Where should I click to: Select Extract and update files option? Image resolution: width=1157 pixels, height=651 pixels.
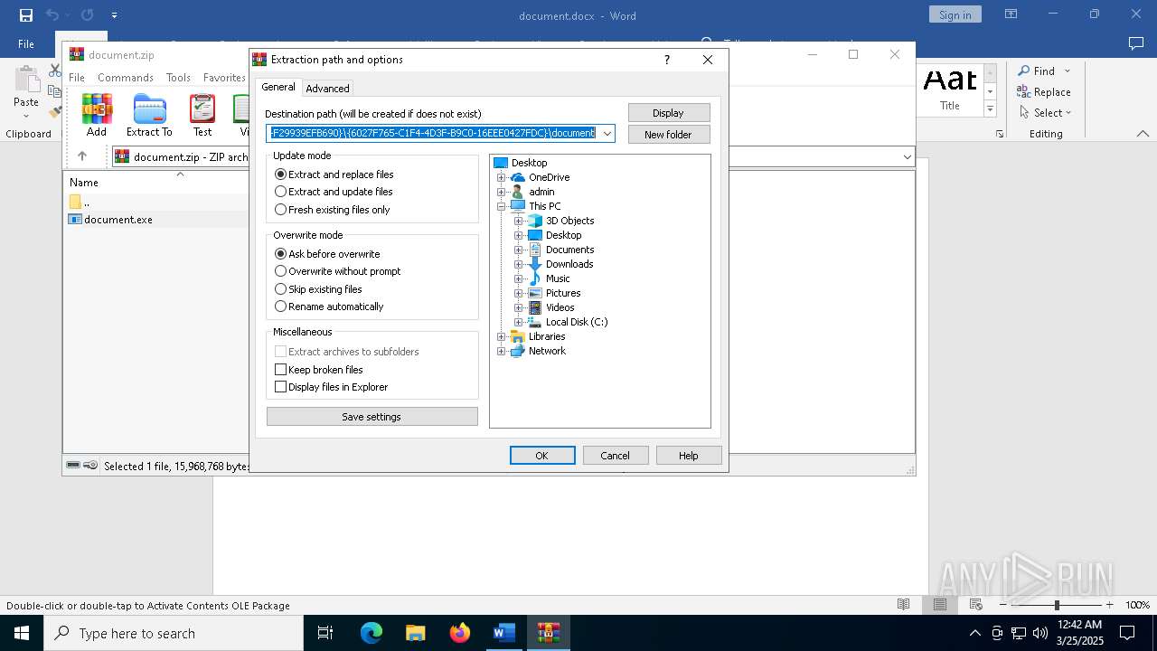click(x=334, y=192)
